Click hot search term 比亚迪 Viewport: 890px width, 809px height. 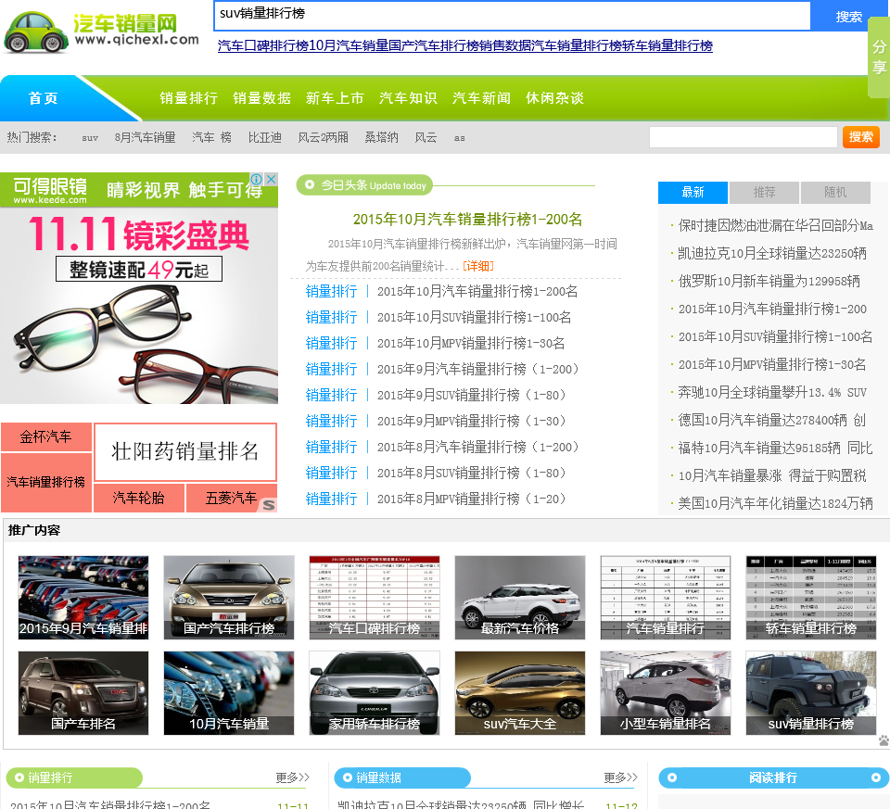[x=264, y=137]
